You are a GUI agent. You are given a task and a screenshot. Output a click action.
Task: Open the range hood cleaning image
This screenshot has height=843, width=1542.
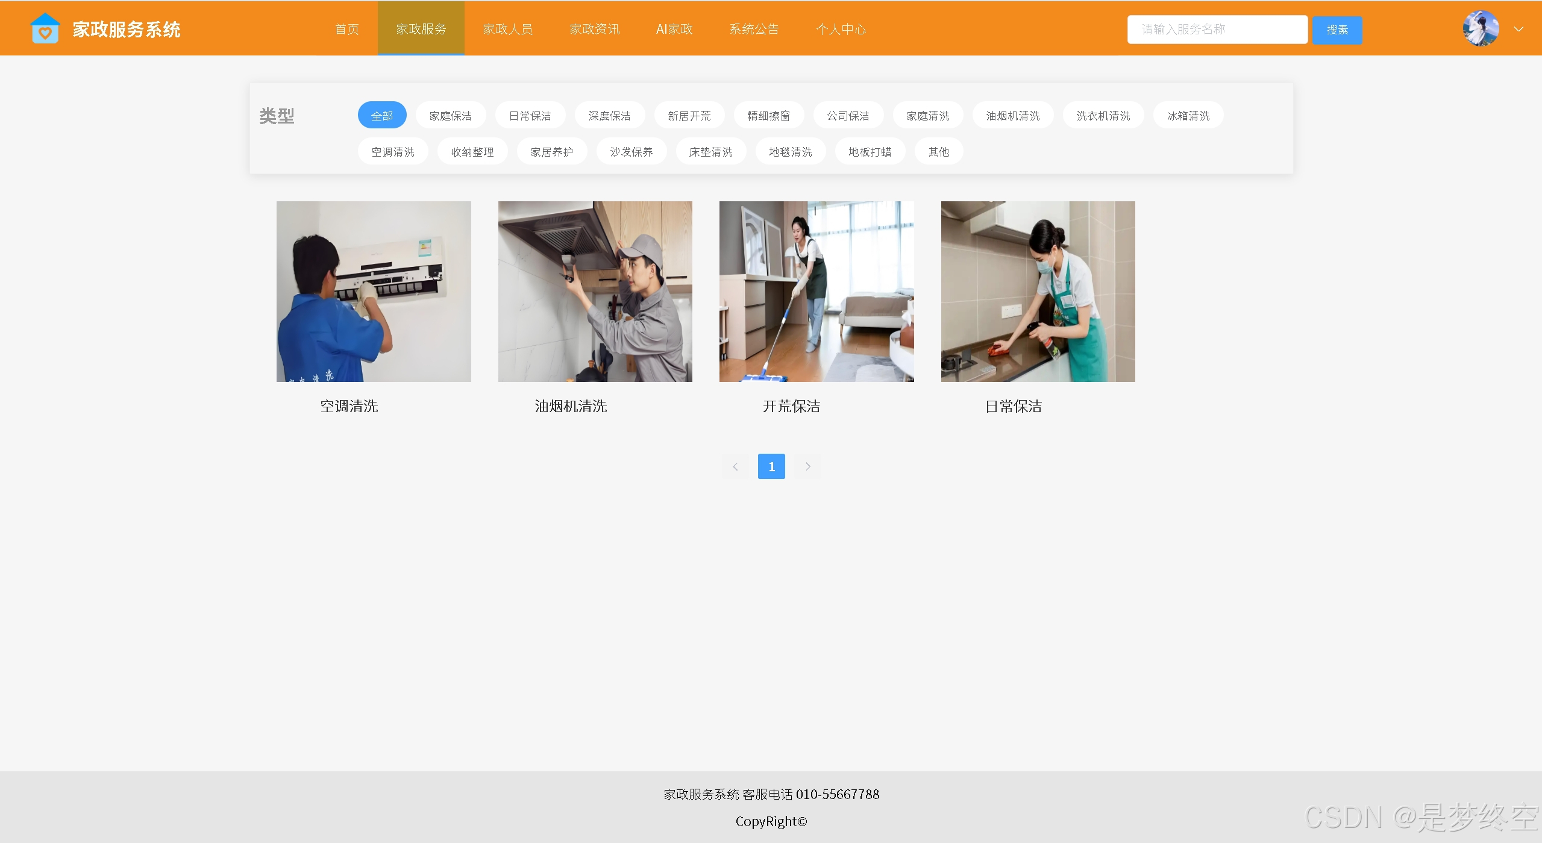pyautogui.click(x=595, y=291)
